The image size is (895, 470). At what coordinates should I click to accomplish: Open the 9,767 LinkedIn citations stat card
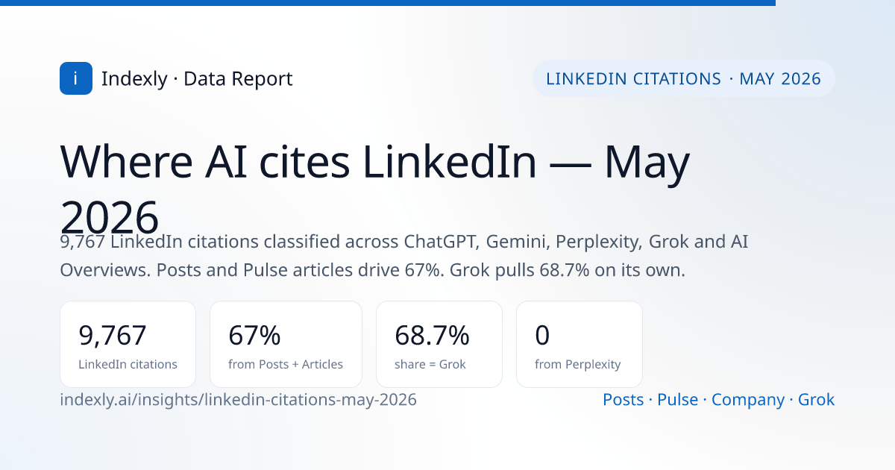click(128, 344)
